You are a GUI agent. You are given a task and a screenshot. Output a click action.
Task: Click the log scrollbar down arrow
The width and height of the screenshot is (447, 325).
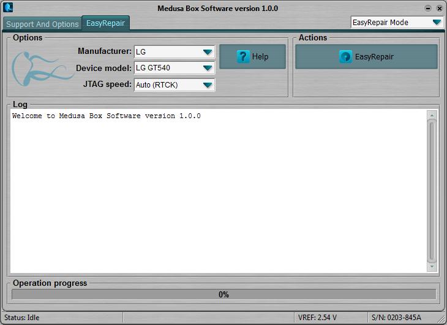pyautogui.click(x=432, y=267)
